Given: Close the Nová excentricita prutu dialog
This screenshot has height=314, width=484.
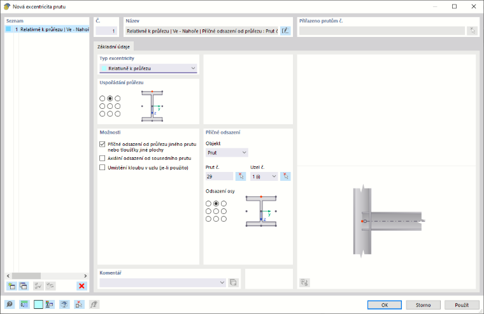Looking at the screenshot, I should [474, 6].
